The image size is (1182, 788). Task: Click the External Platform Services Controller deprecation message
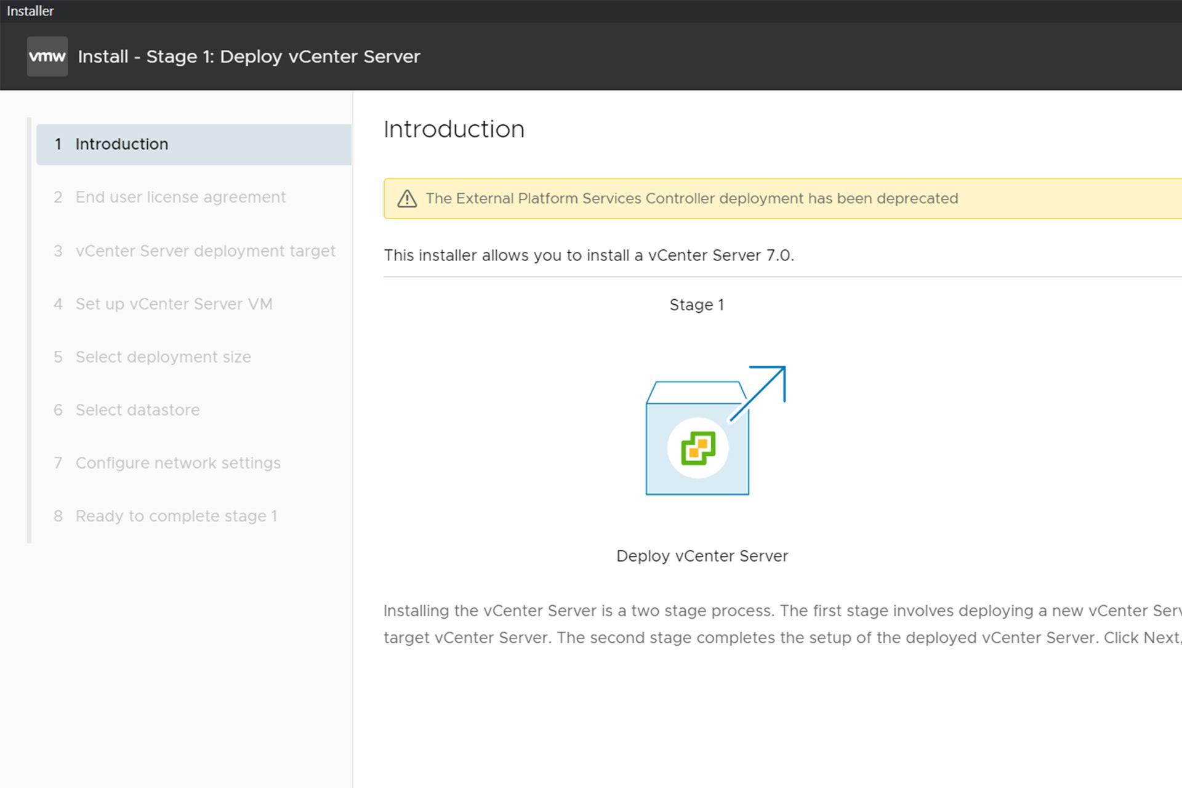[692, 198]
